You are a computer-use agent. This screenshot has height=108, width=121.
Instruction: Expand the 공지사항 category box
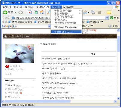click(6, 89)
